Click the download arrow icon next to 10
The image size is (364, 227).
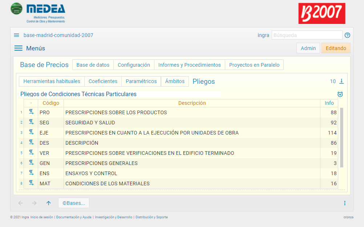(x=341, y=81)
